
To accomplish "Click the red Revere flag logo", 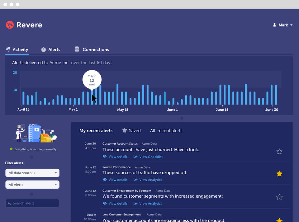I will click(x=10, y=25).
